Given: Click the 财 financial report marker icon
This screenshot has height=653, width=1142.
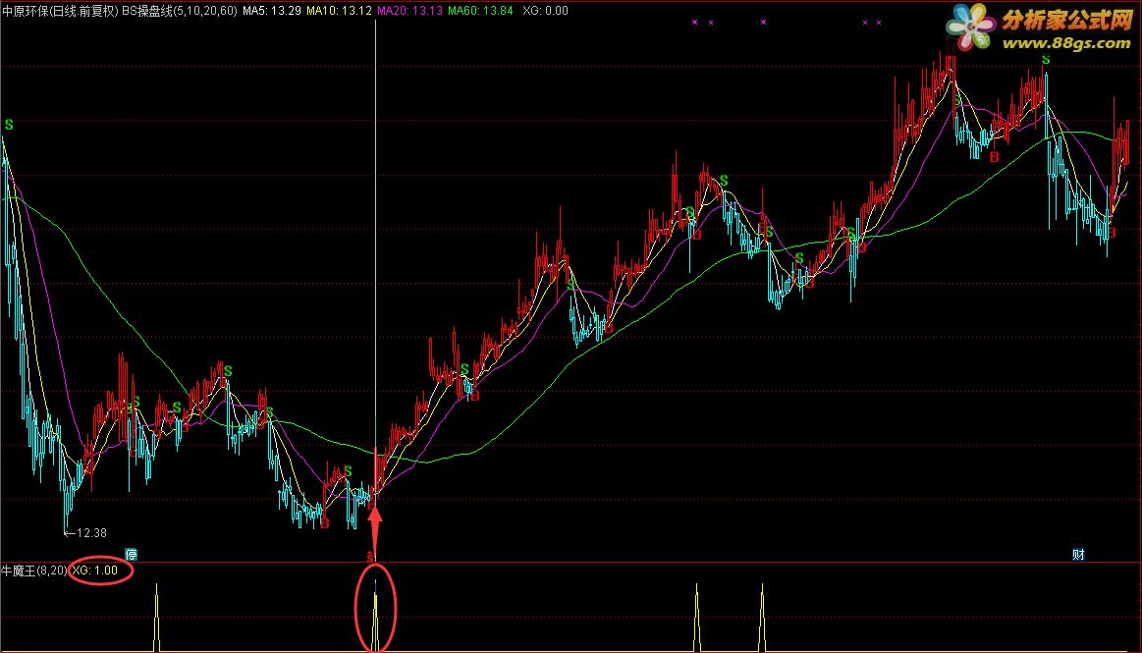Looking at the screenshot, I should pyautogui.click(x=1078, y=555).
